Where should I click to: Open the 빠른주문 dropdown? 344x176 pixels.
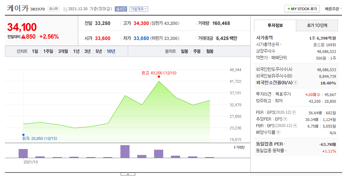333,9
